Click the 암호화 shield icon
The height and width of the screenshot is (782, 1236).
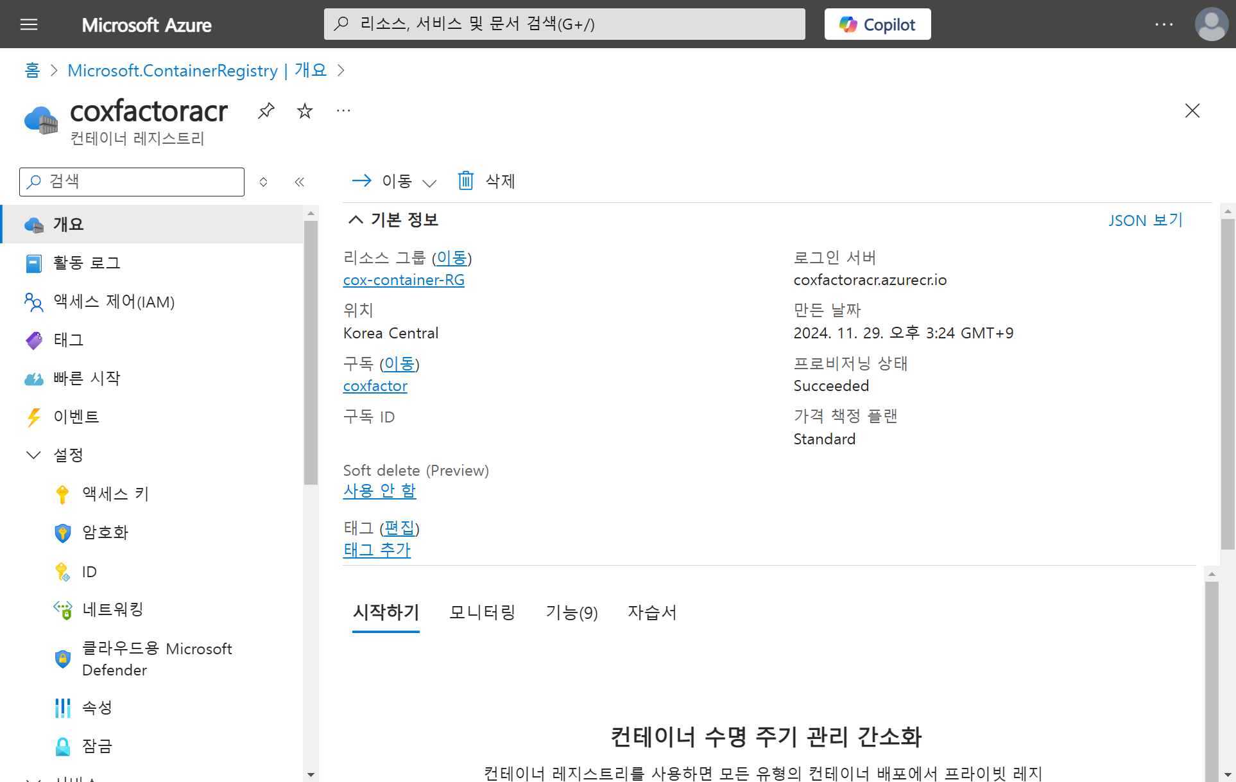coord(62,533)
